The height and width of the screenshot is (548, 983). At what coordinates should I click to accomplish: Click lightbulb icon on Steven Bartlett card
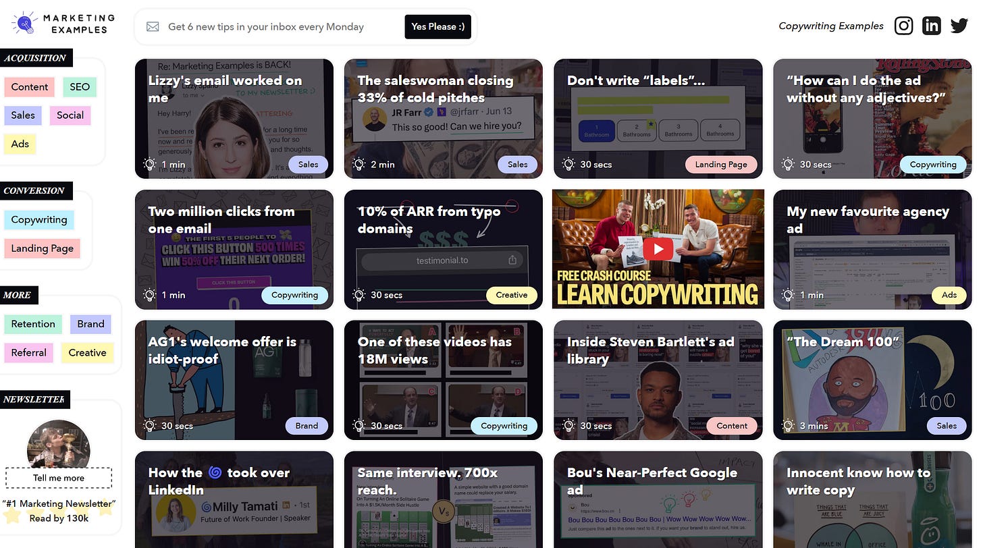(568, 425)
